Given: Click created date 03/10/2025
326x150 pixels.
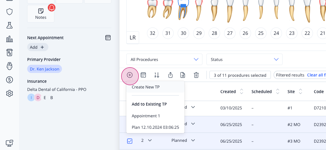Looking at the screenshot, I should coord(231,108).
